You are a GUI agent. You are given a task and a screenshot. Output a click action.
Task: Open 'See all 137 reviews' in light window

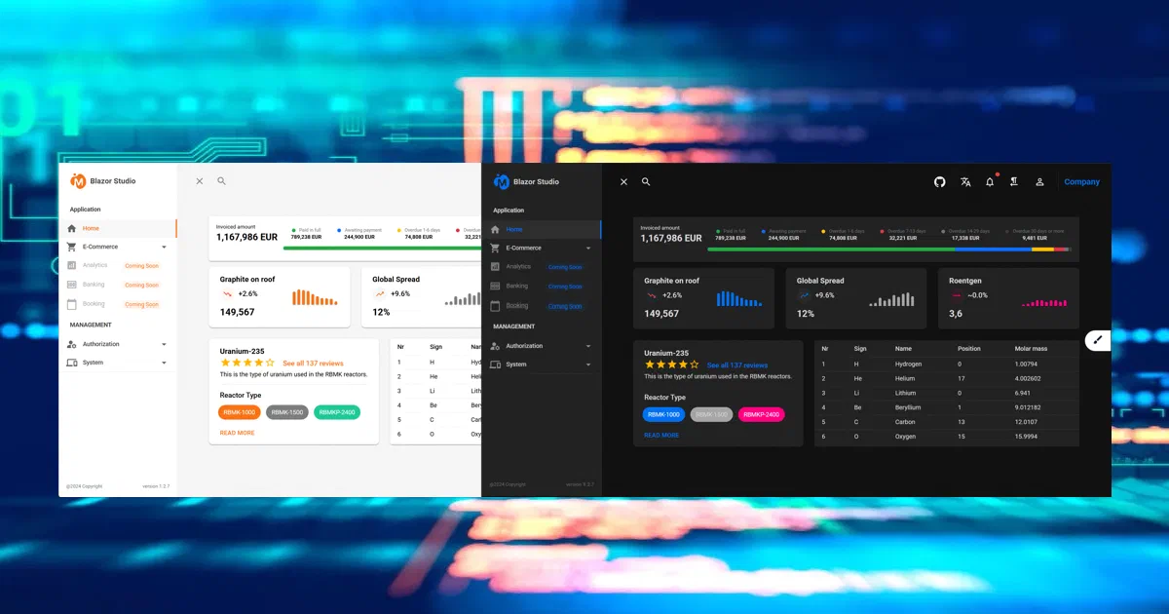tap(314, 364)
